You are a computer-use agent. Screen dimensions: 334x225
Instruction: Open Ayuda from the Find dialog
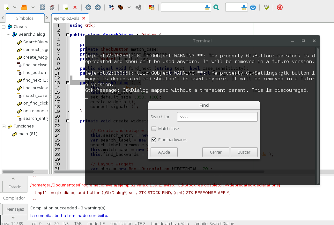[164, 152]
